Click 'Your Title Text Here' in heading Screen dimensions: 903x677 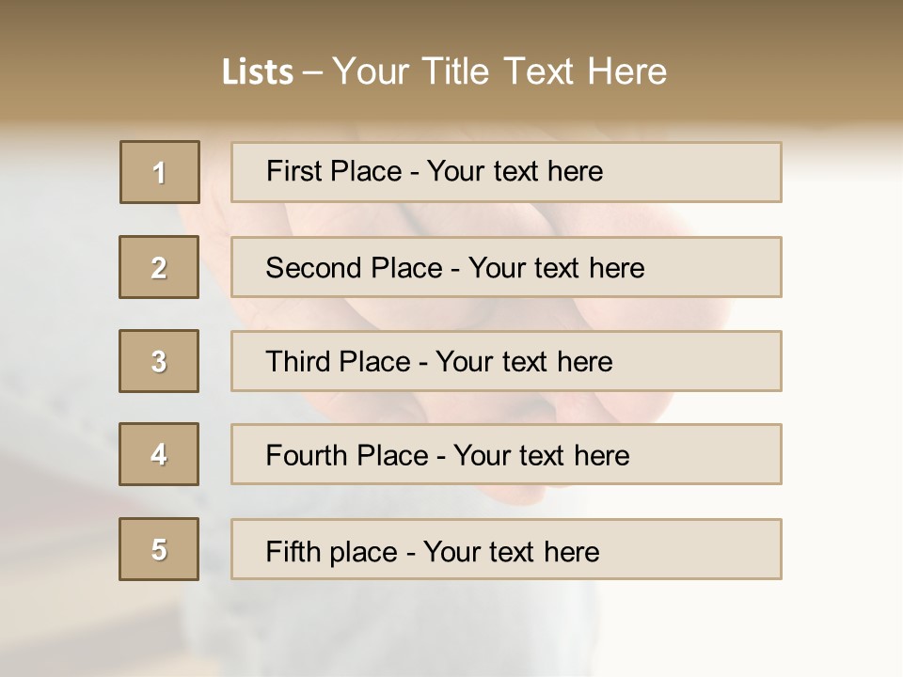(499, 71)
